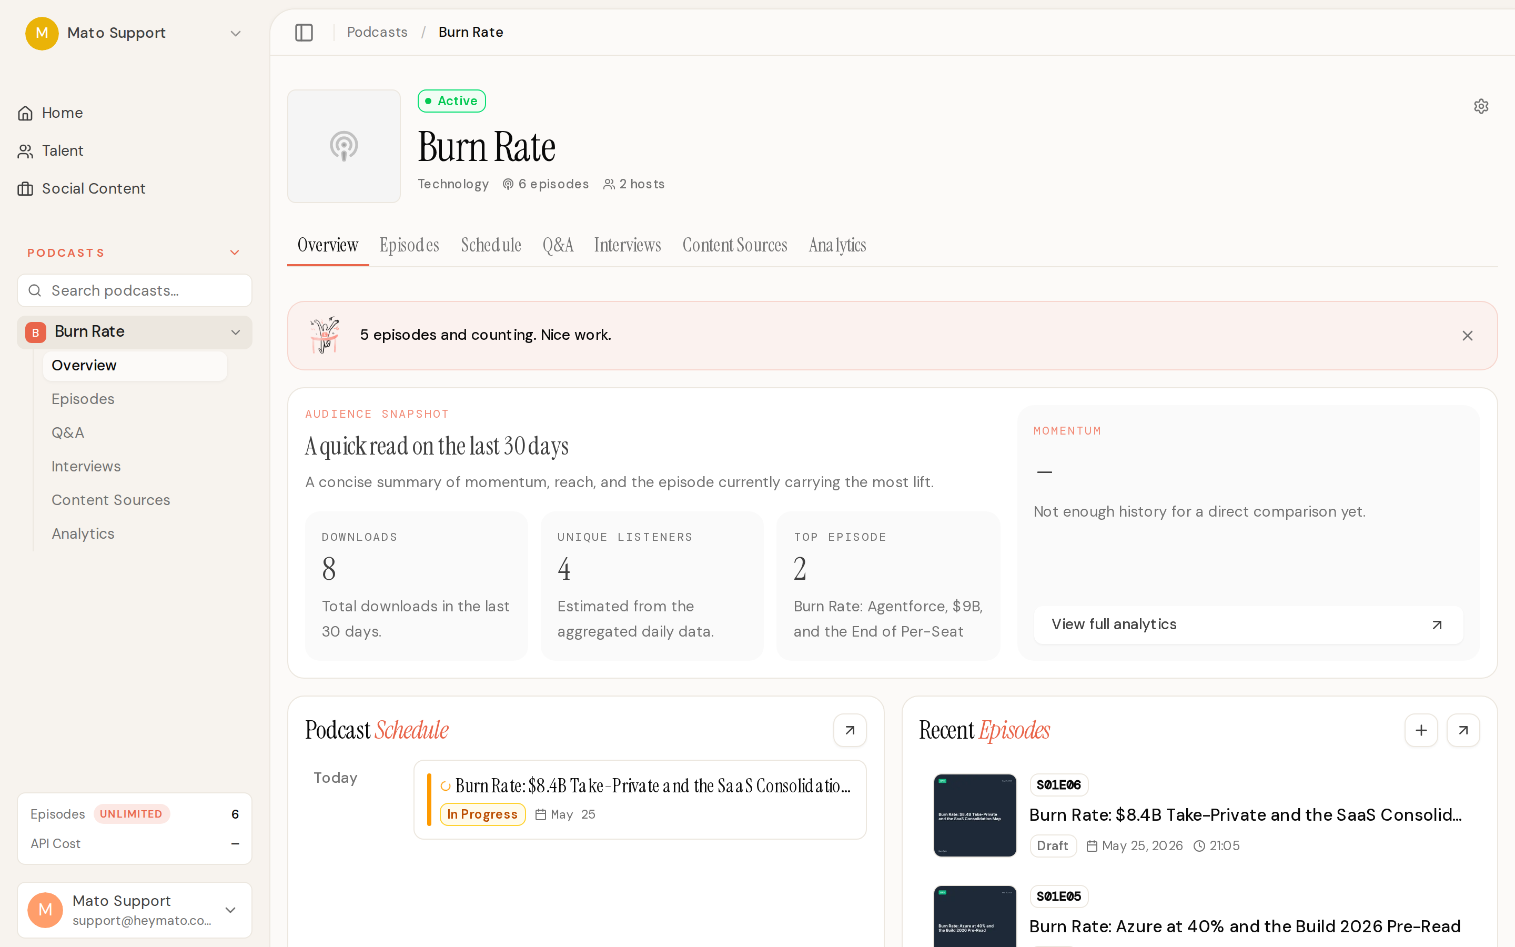1515x947 pixels.
Task: Click the calendar icon beside May 25, 2026
Action: pyautogui.click(x=1091, y=846)
